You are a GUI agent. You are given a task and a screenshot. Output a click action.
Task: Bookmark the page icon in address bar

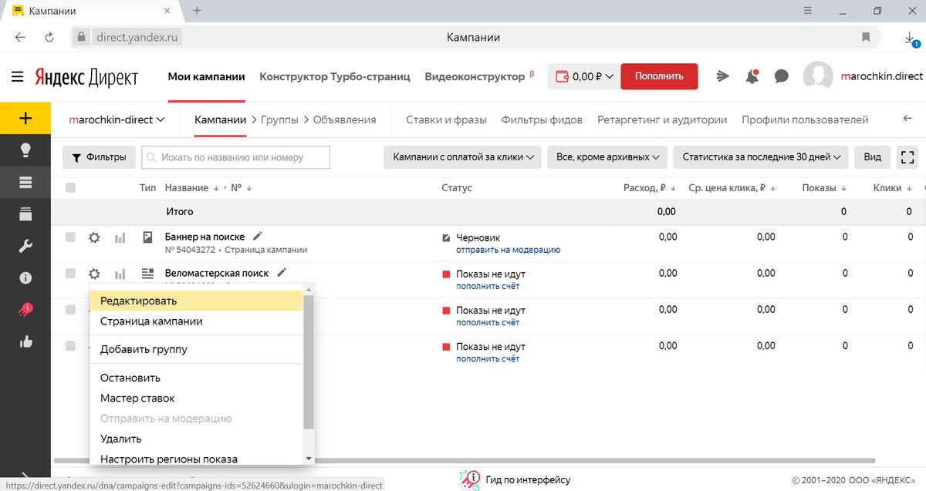(x=867, y=37)
